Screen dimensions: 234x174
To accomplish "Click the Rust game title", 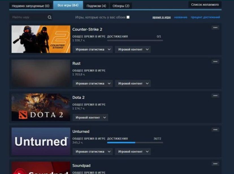I will pos(76,63).
